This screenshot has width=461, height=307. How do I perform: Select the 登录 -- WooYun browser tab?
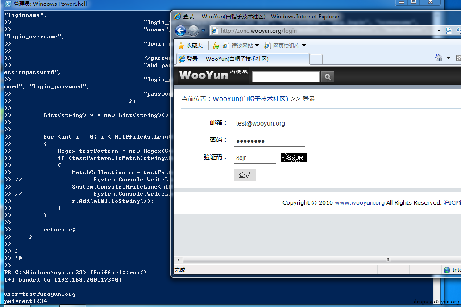[243, 59]
